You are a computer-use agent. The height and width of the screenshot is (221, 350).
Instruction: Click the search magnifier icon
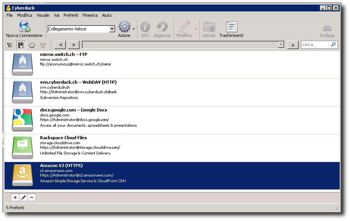(333, 45)
